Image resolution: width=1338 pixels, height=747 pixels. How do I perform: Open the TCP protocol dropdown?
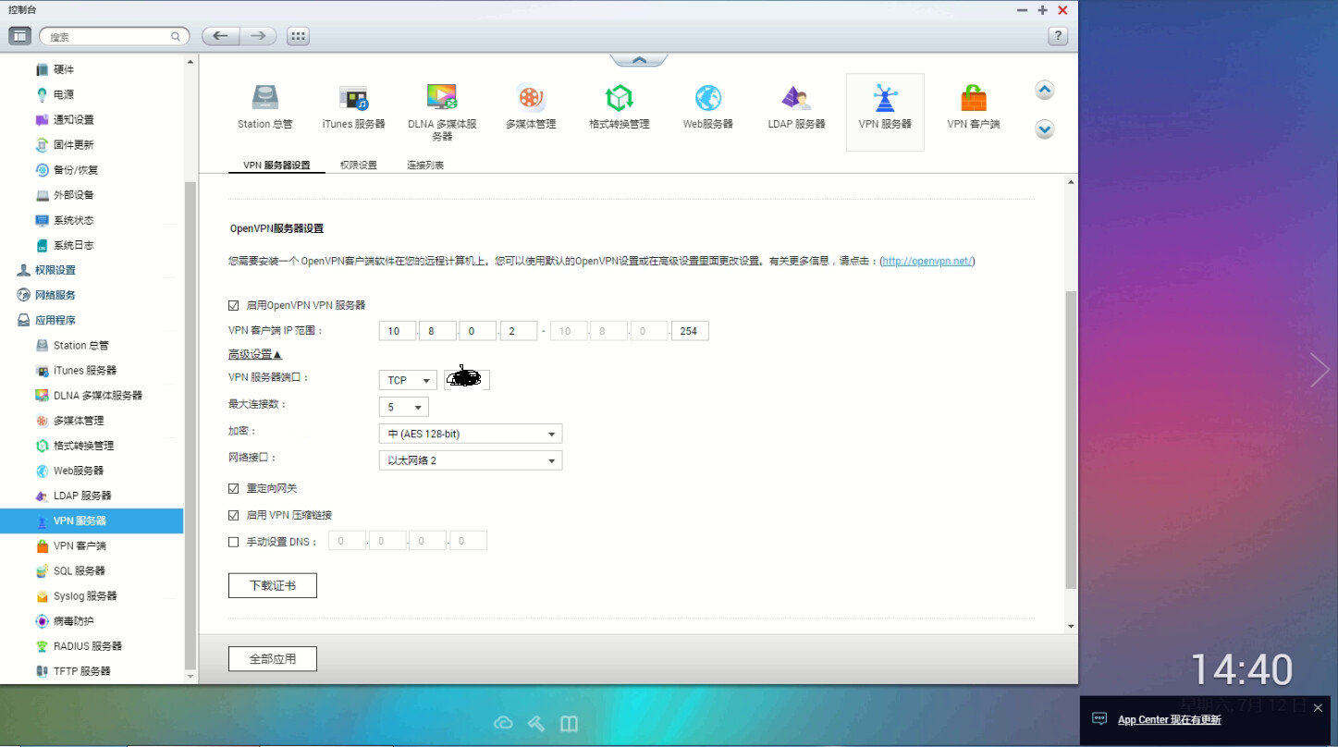pos(408,380)
